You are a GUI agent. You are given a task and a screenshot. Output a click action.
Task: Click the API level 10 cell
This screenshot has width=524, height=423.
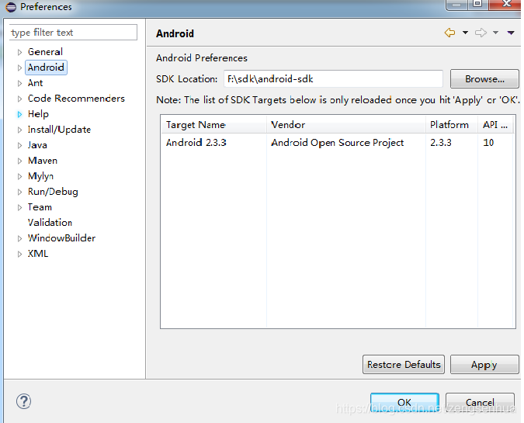coord(488,143)
